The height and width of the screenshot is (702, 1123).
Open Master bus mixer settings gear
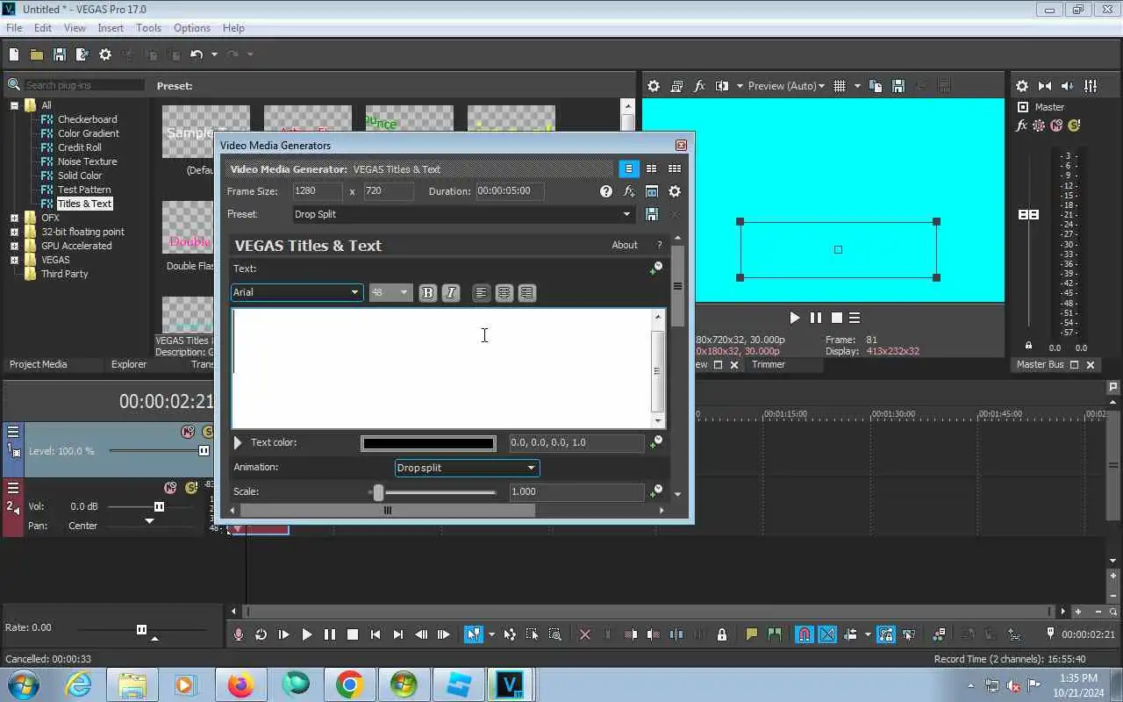(1022, 86)
